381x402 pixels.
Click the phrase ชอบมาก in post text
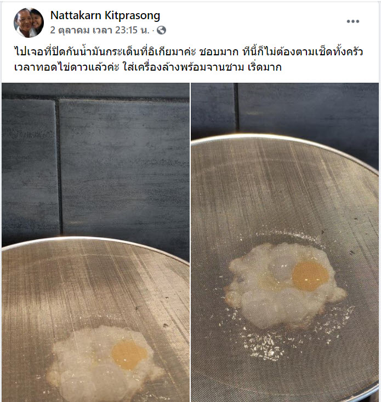click(219, 52)
